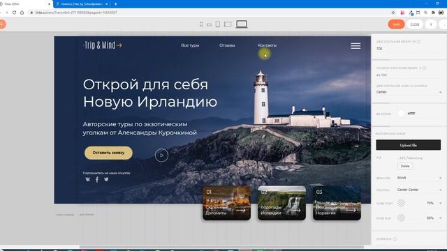Viewport: 447px width, 251px height.
Task: Open the BG color swatch picker
Action: (x=401, y=113)
